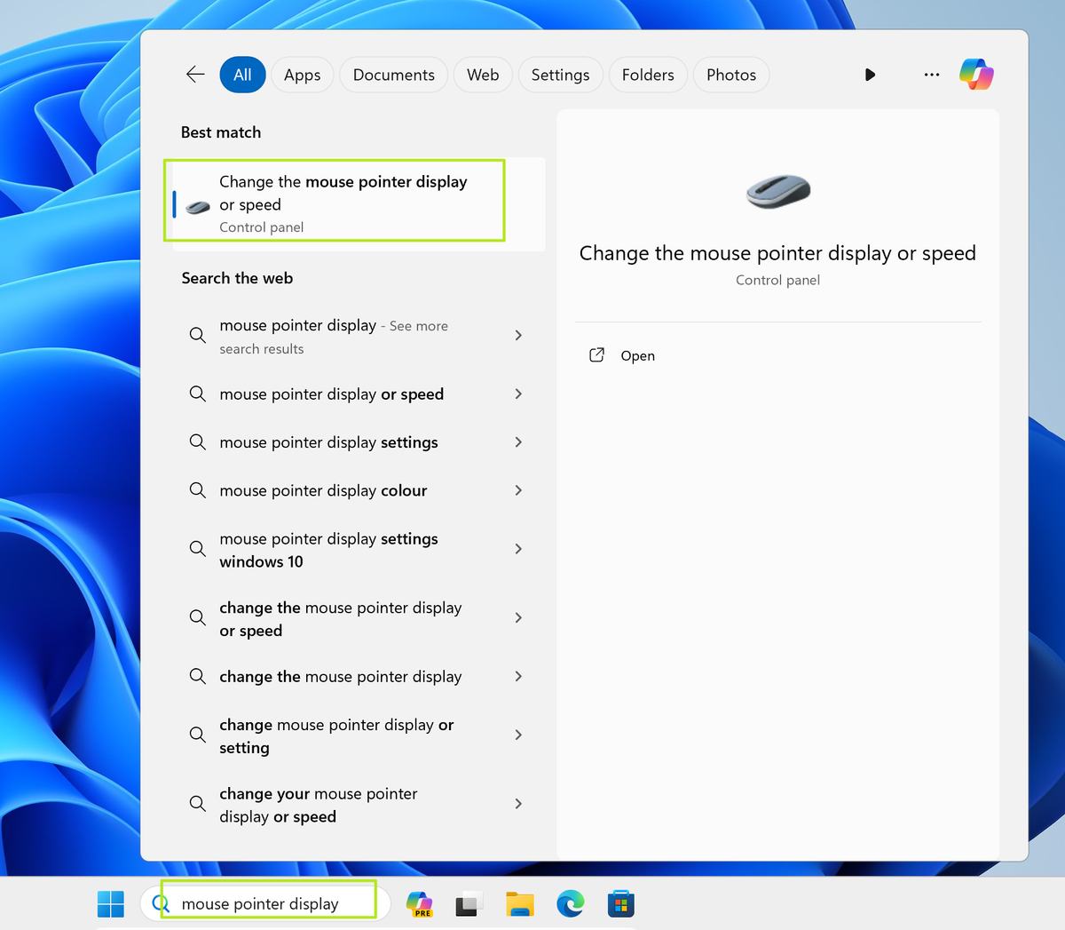The height and width of the screenshot is (930, 1065).
Task: Click the back arrow in search
Action: 195,75
